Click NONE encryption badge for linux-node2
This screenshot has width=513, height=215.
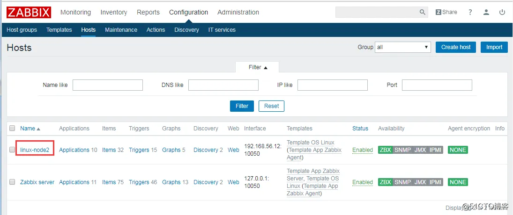click(x=458, y=150)
